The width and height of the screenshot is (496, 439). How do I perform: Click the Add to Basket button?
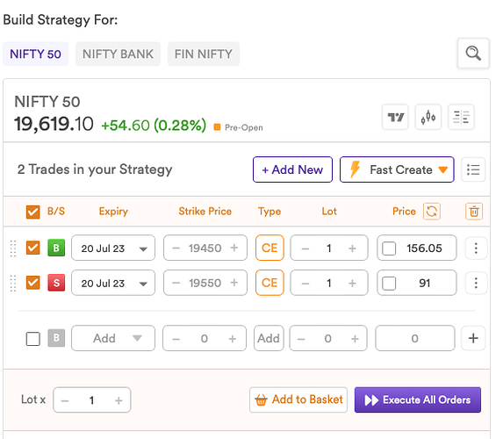tap(298, 399)
